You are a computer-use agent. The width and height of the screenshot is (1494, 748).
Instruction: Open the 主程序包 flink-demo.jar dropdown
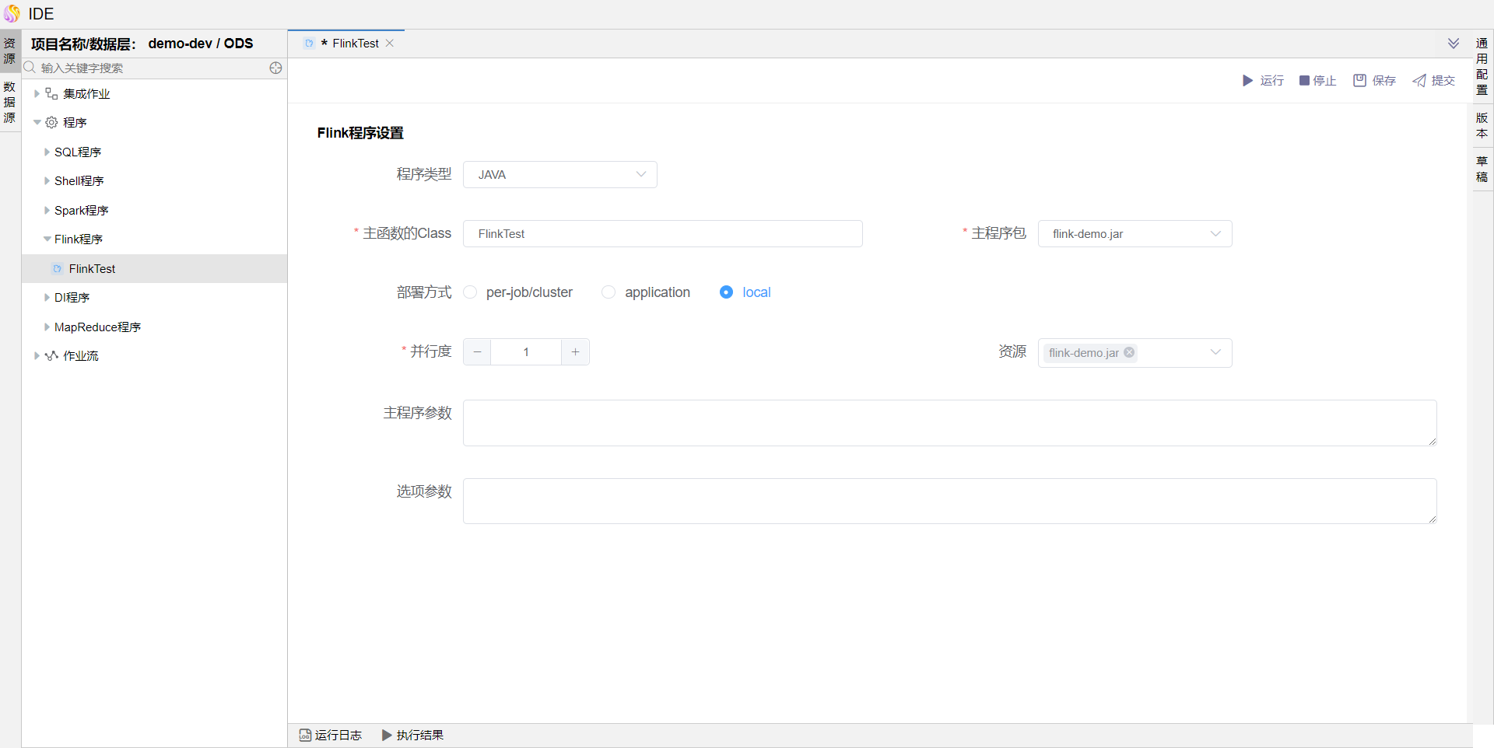(x=1134, y=234)
